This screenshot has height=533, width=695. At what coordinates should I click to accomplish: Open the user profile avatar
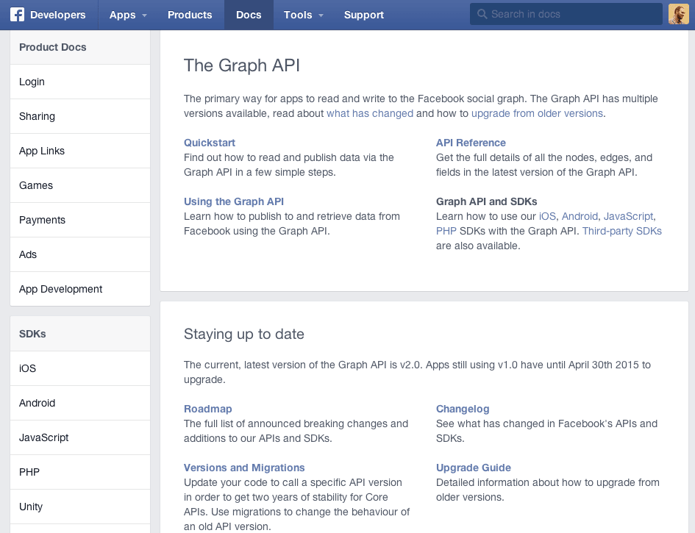click(678, 14)
